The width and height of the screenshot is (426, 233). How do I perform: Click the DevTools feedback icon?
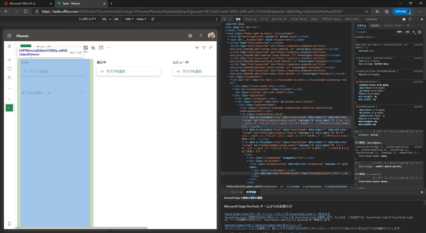410,19
